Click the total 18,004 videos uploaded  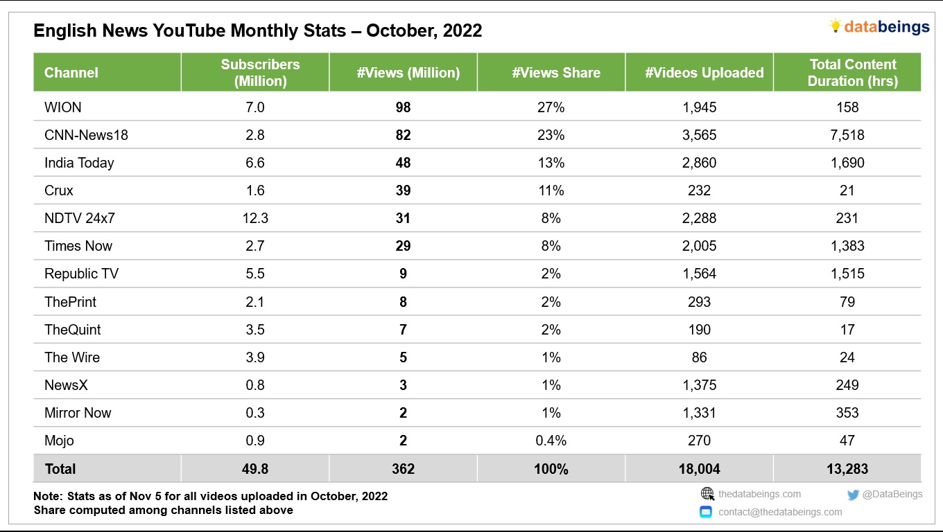[x=700, y=469]
